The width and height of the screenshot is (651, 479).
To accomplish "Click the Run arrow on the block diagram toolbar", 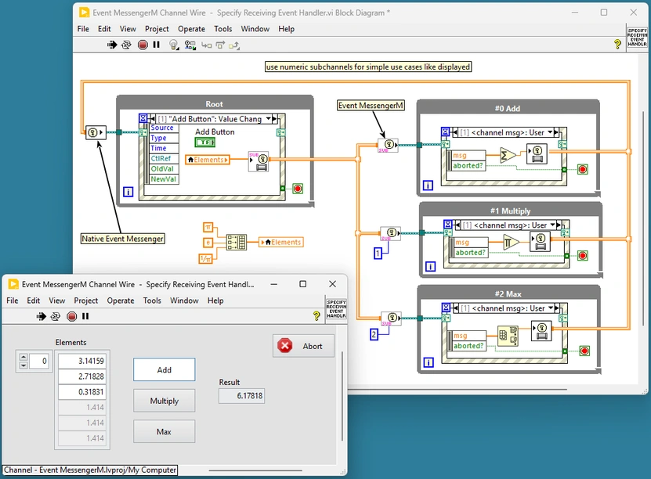I will (x=112, y=45).
